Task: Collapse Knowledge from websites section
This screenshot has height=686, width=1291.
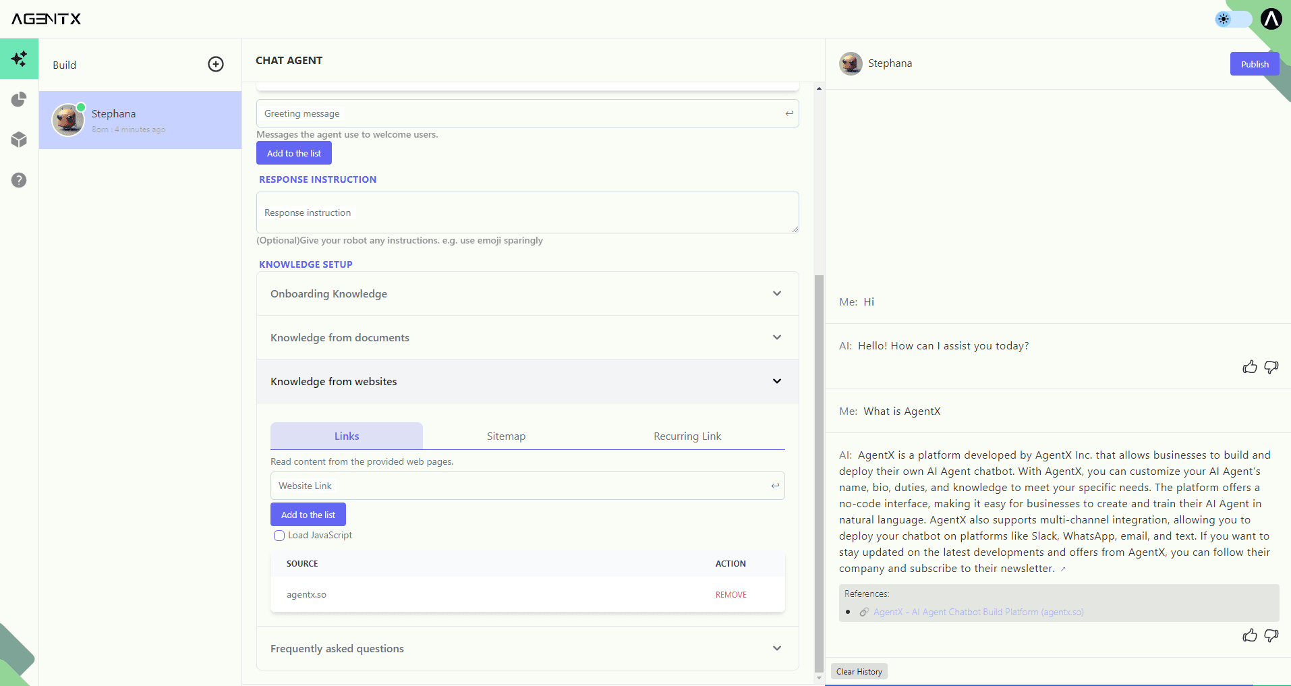Action: tap(527, 381)
